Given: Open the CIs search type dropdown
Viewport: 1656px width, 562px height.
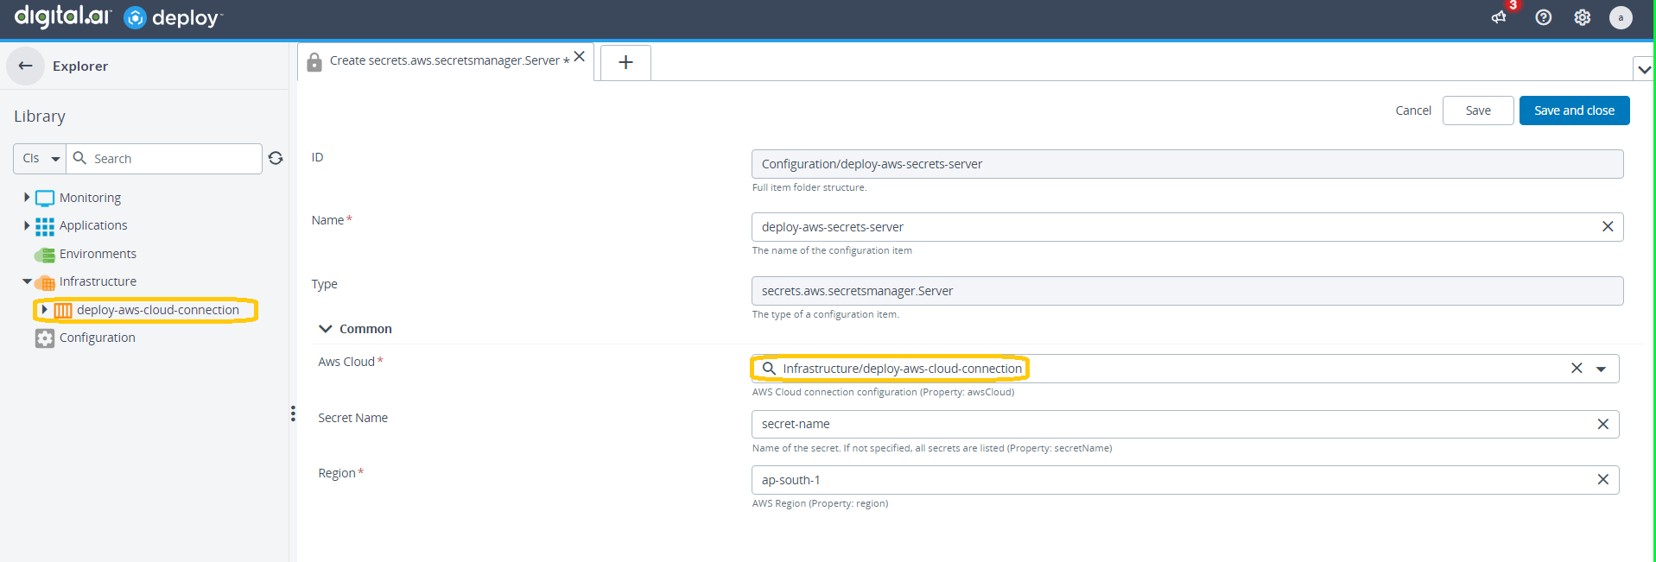Looking at the screenshot, I should click(41, 159).
